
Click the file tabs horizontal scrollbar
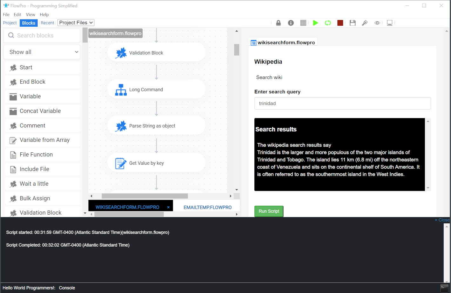click(x=129, y=214)
